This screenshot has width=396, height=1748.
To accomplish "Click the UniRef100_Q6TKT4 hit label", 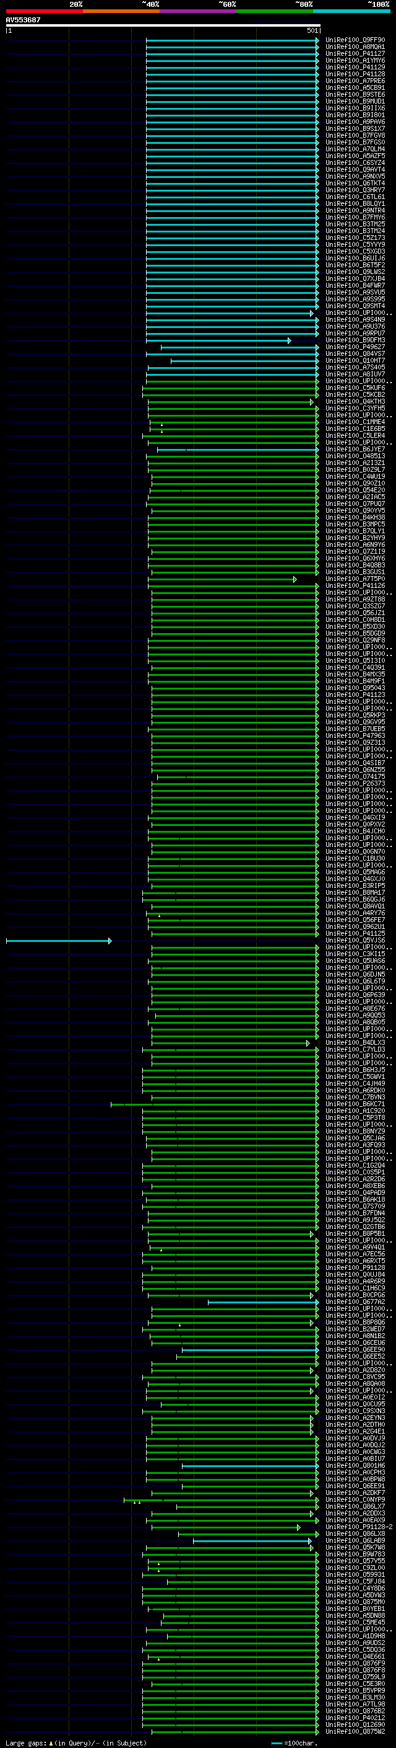I will pyautogui.click(x=355, y=183).
